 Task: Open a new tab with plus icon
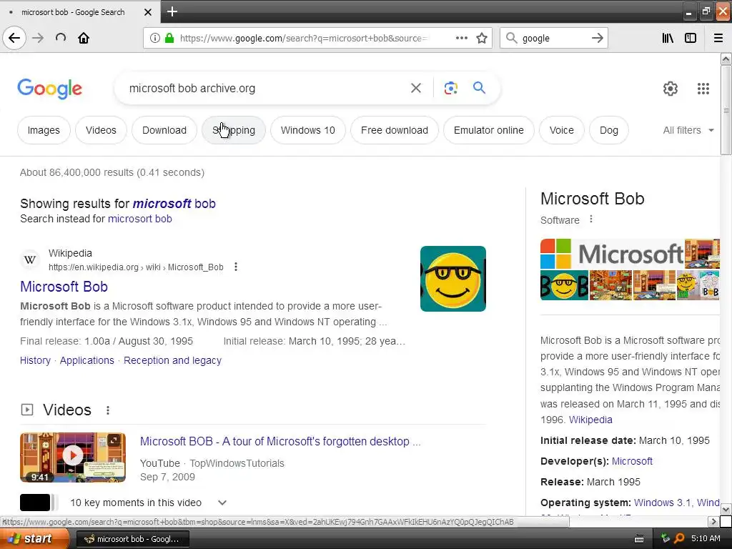click(x=172, y=11)
